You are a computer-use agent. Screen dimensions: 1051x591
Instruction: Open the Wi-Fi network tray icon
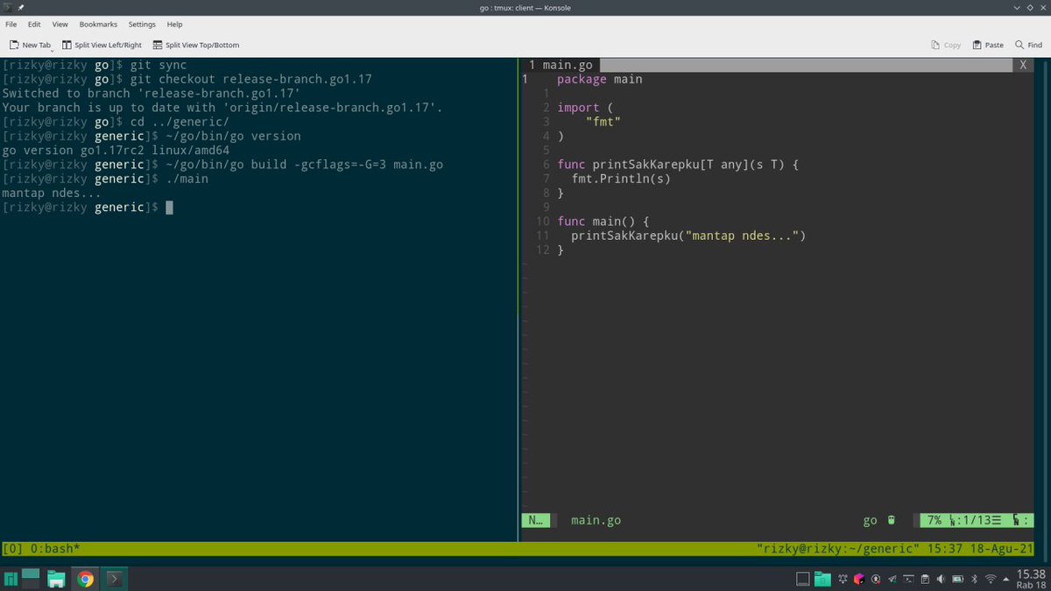(x=991, y=579)
